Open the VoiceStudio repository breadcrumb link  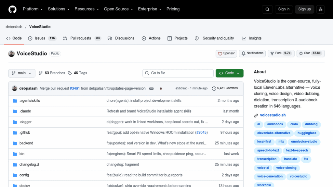point(40,27)
